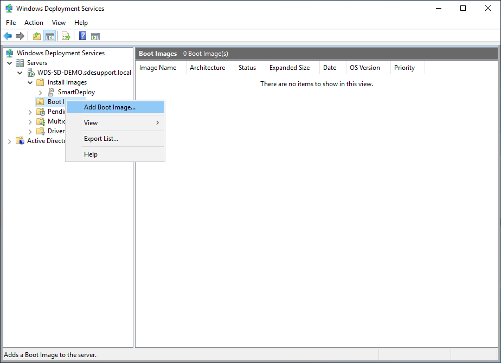Click the Boot Images folder icon
Screen dimensions: 501x363
tap(40, 102)
